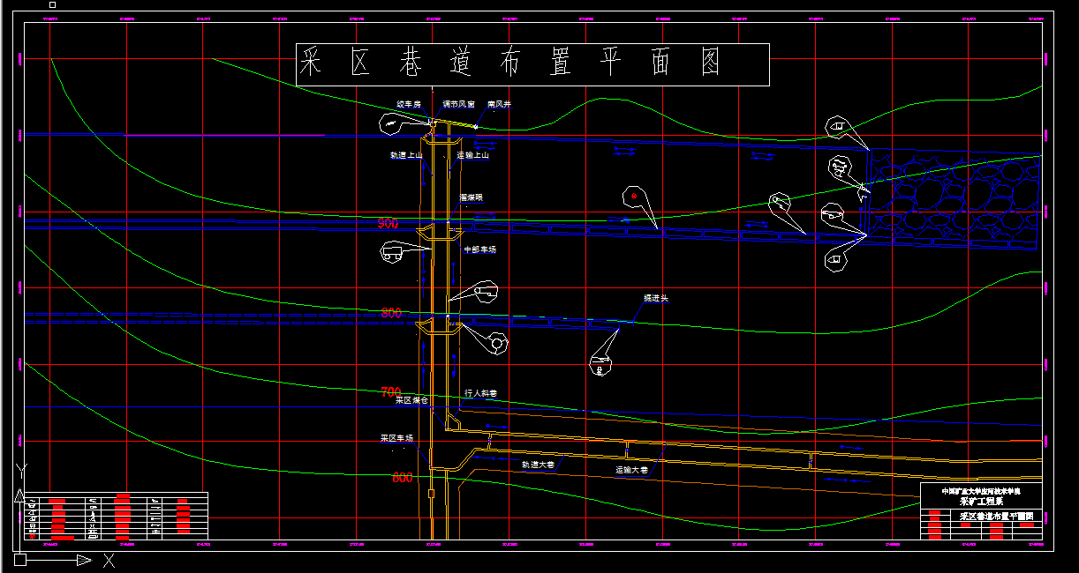Select the circular-symbol callout below the 800 contour

coord(497,343)
